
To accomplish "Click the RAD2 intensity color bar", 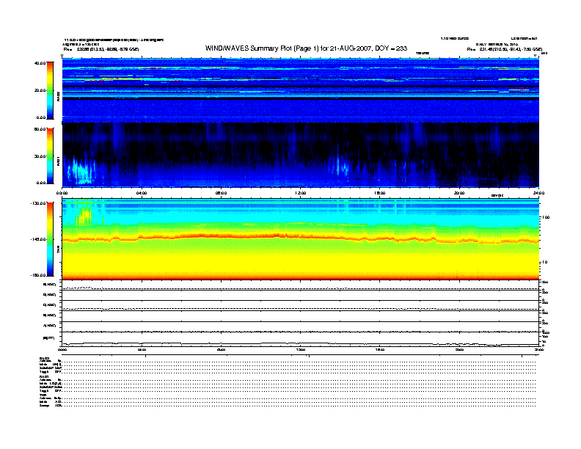I will (50, 90).
